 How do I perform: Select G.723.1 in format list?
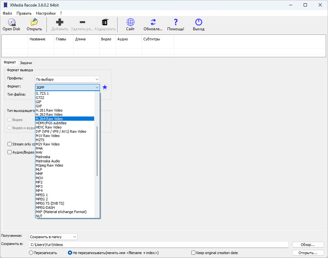click(x=65, y=93)
